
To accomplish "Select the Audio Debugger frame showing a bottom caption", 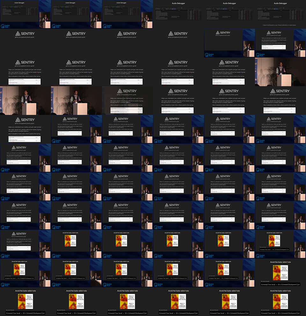I will pos(280,14).
